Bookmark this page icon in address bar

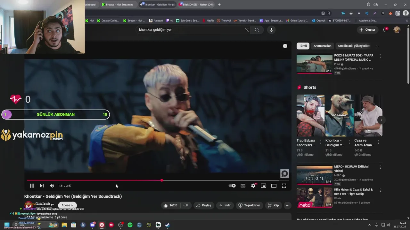[x=329, y=13]
